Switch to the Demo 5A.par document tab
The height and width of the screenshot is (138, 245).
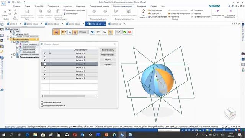click(33, 24)
